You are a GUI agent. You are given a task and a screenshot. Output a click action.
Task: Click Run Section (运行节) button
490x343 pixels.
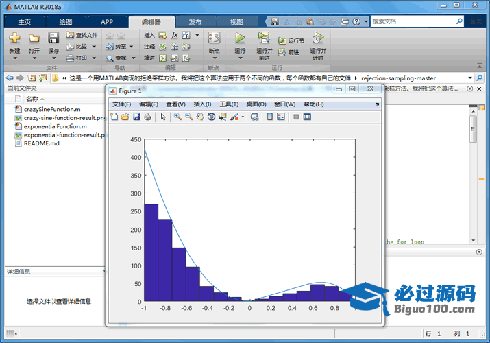[x=291, y=40]
